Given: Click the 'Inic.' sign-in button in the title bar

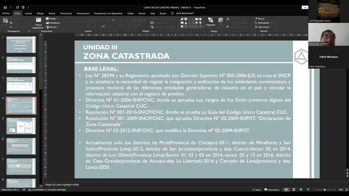Looking at the screenshot, I should 305,8.
